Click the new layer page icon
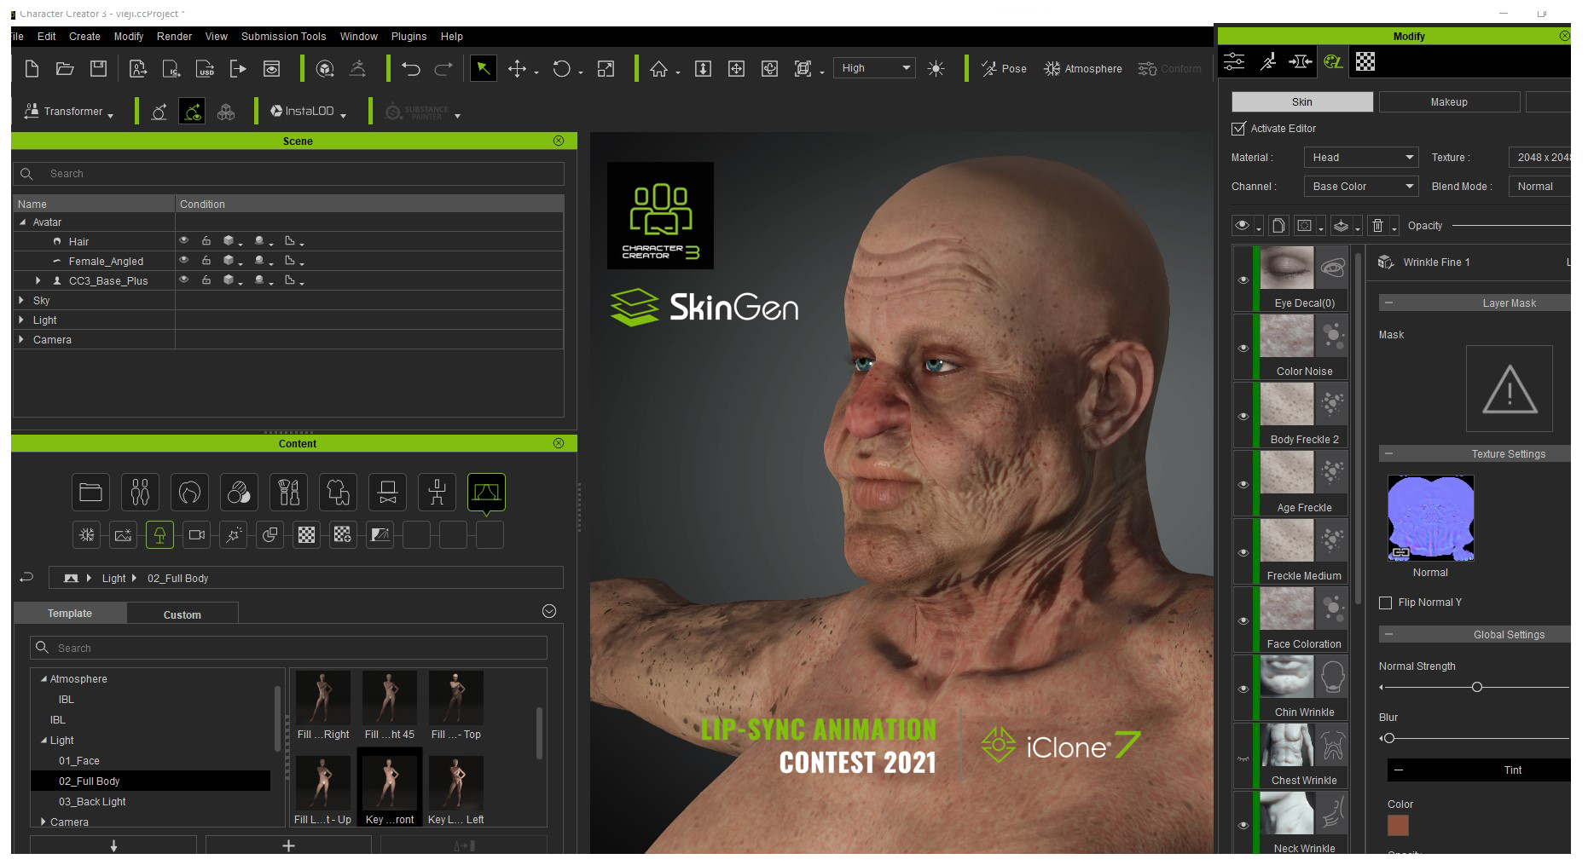The image size is (1588, 865). pos(1278,226)
